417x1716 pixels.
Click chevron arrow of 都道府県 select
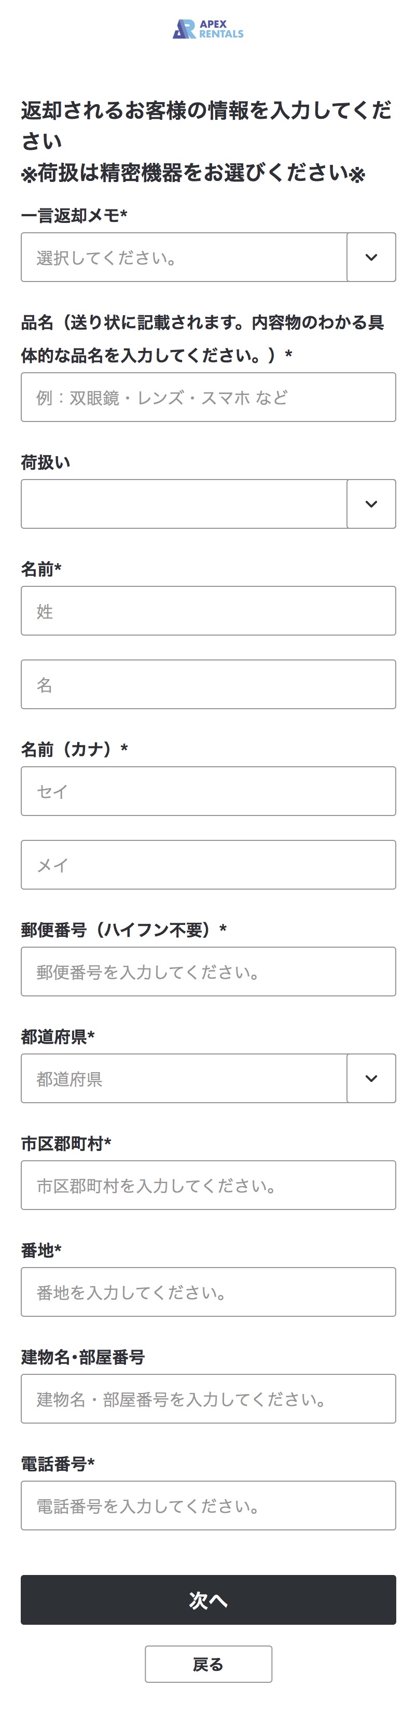coord(371,1078)
